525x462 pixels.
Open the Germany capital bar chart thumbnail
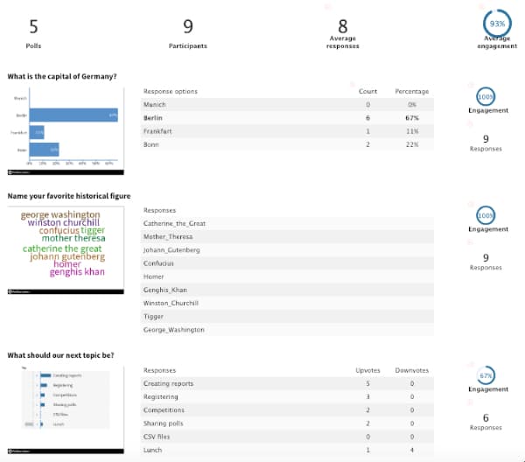(x=66, y=129)
